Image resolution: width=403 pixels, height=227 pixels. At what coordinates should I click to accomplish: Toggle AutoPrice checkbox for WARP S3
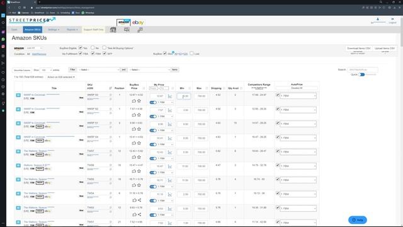click(278, 95)
